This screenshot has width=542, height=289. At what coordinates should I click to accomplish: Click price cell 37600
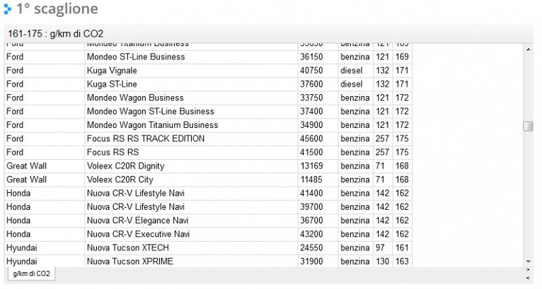pyautogui.click(x=318, y=84)
